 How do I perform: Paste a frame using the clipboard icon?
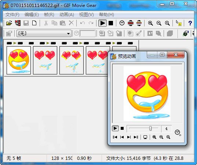point(63,23)
